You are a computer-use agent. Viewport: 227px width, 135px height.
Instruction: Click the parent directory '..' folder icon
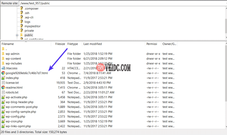pyautogui.click(x=3, y=49)
